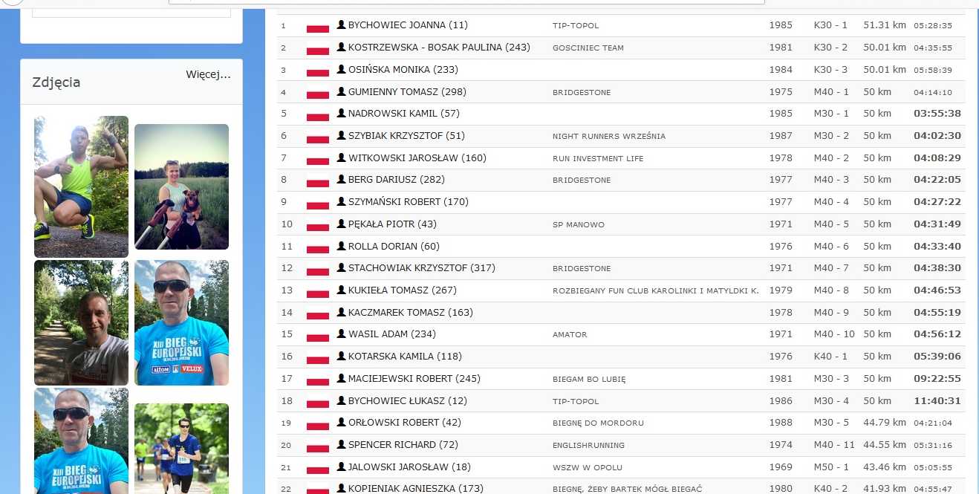Open the Więcej... photos link
Image resolution: width=979 pixels, height=494 pixels.
[208, 75]
